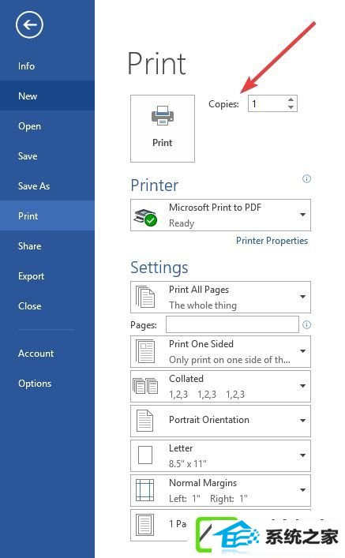The height and width of the screenshot is (558, 345).
Task: Open the Export menu item
Action: [x=31, y=276]
